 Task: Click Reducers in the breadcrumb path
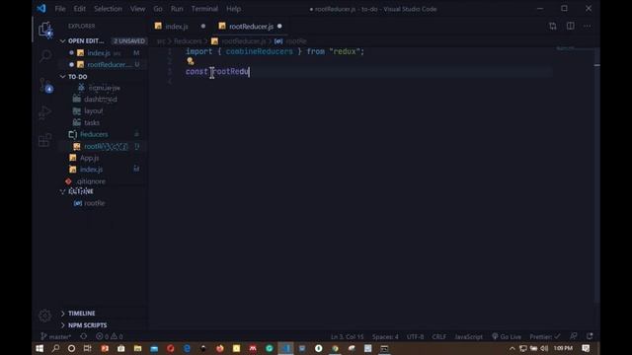coord(188,41)
